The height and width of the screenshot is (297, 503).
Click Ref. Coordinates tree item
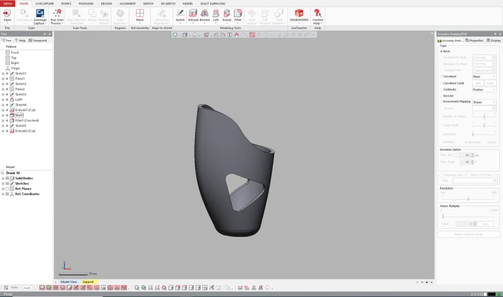coord(27,194)
